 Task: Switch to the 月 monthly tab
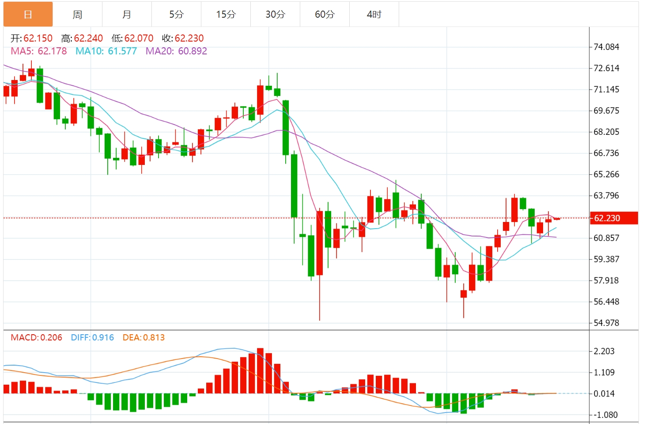127,15
